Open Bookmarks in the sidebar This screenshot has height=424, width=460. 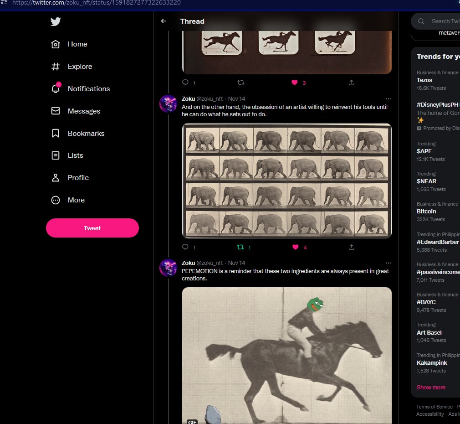click(x=86, y=133)
